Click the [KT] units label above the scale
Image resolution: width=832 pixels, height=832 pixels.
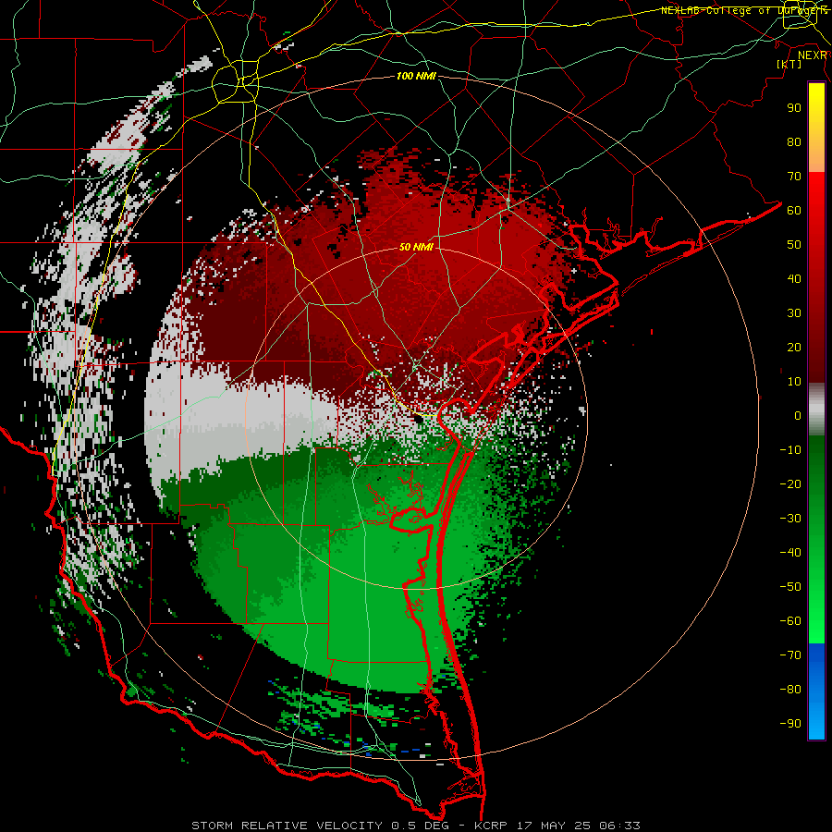[789, 64]
